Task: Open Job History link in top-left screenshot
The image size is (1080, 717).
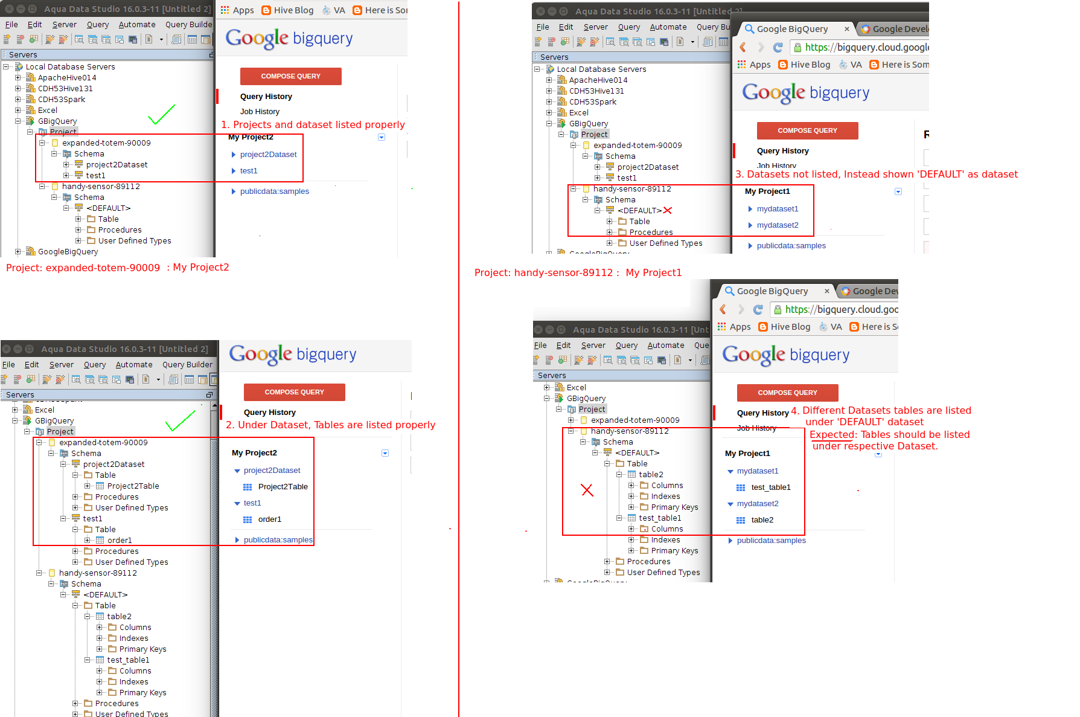Action: [x=260, y=111]
